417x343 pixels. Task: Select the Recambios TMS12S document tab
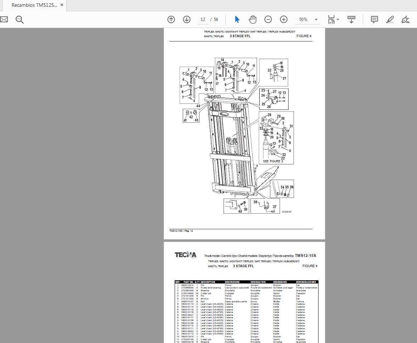(34, 5)
